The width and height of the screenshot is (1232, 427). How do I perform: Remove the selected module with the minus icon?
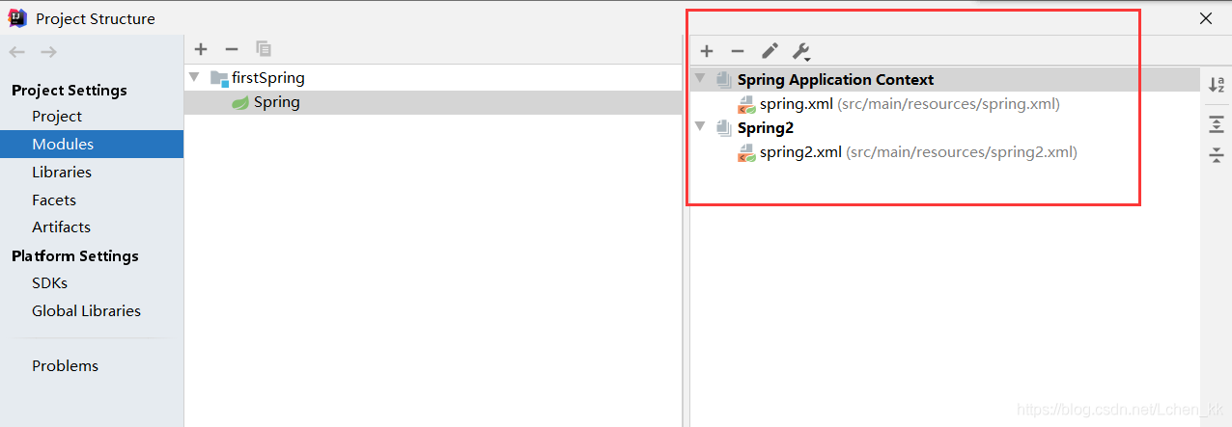tap(232, 49)
